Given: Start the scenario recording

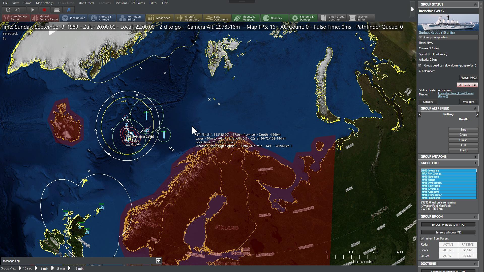Looking at the screenshot, I should click(x=45, y=10).
